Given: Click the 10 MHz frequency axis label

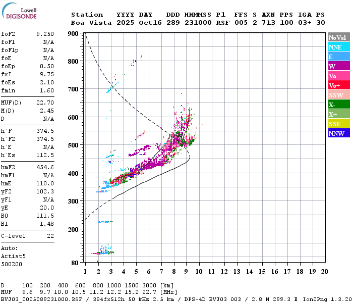Looking at the screenshot, I should [x=199, y=272].
